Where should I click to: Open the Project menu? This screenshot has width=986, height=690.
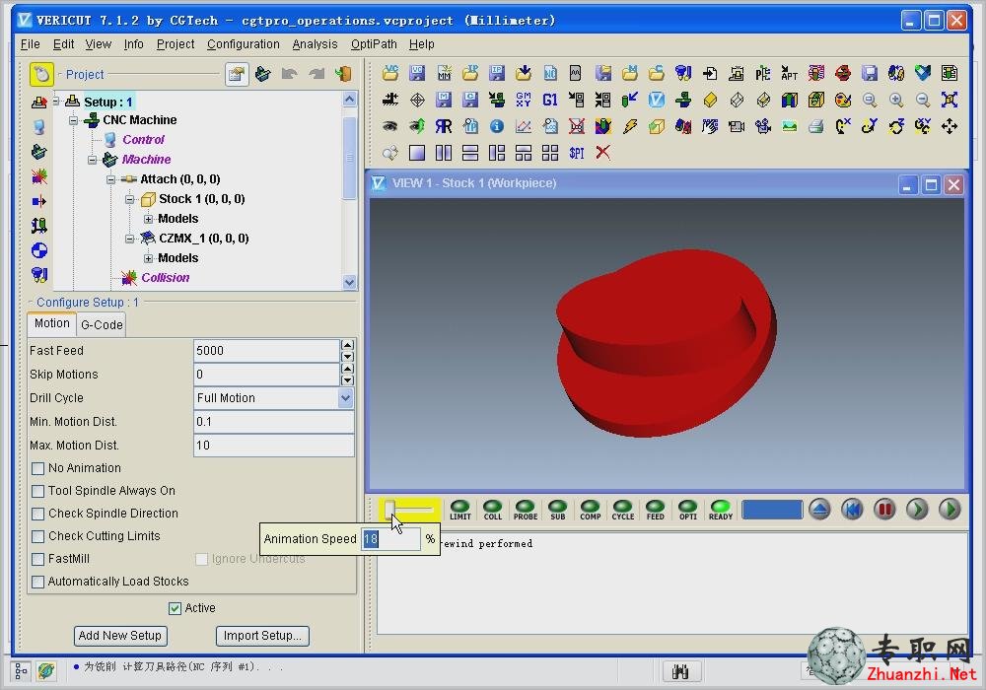click(x=176, y=44)
